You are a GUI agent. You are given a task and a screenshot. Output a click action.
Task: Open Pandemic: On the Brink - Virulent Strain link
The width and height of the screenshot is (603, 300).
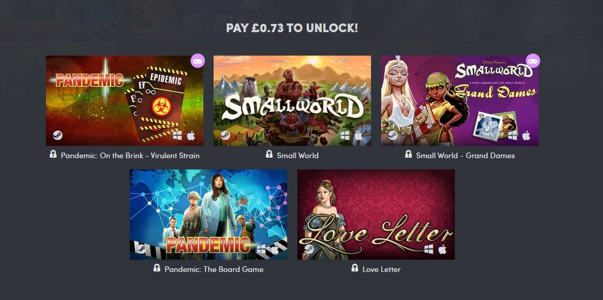(130, 156)
